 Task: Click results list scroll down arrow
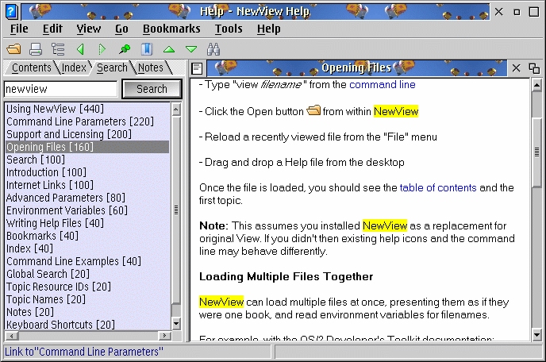176,324
